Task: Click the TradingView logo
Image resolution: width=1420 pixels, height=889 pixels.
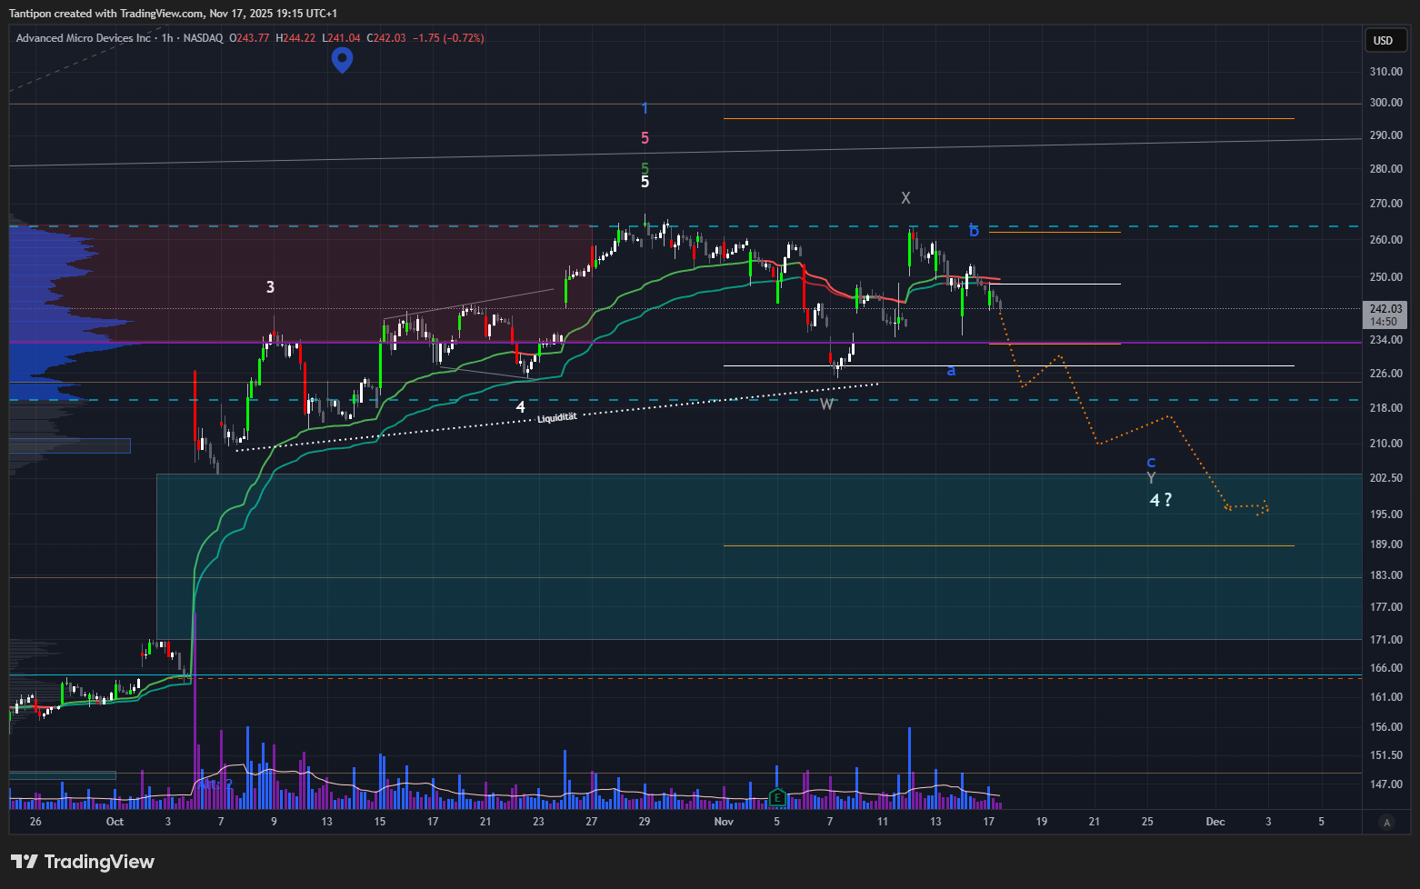Action: tap(83, 862)
